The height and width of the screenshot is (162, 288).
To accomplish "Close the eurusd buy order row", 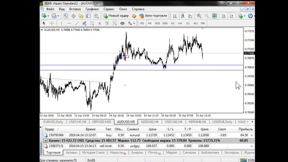I will pos(252,135).
